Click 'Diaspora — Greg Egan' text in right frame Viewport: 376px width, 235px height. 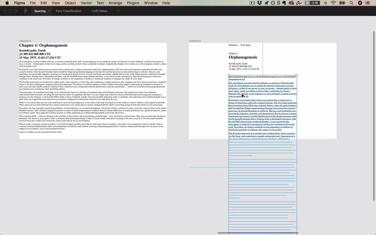point(240,45)
